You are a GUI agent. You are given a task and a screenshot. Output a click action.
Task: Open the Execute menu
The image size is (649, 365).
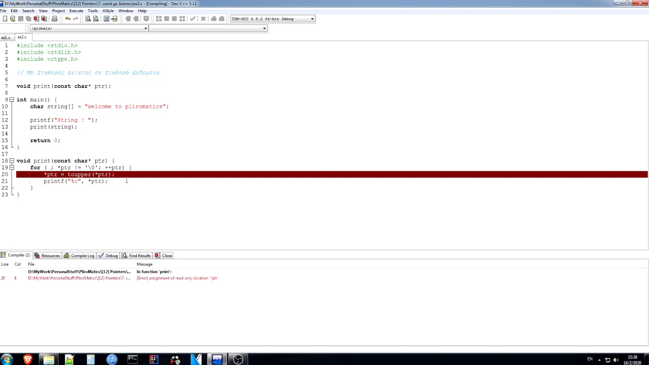tap(76, 11)
